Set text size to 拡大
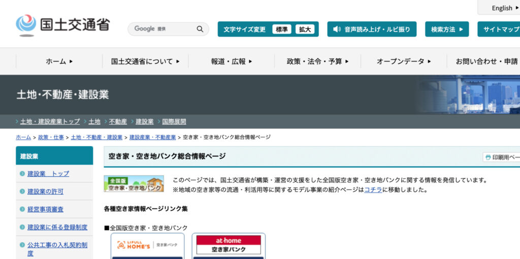 (305, 29)
